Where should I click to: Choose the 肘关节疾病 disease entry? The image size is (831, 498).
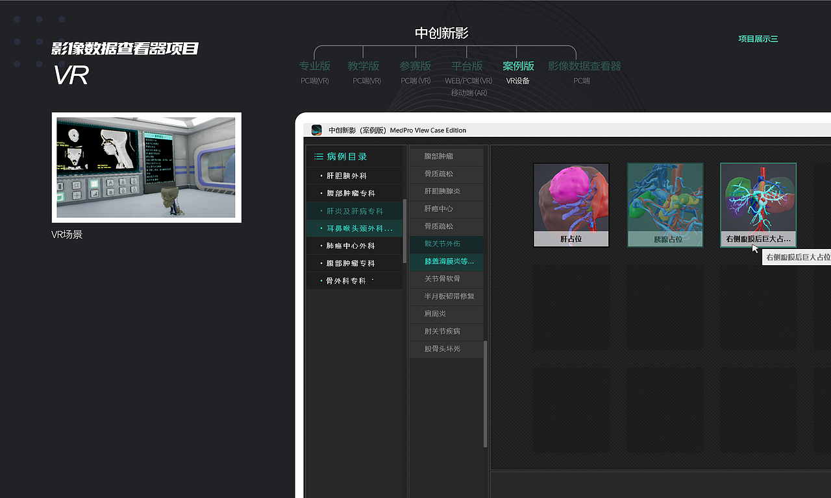pos(447,331)
